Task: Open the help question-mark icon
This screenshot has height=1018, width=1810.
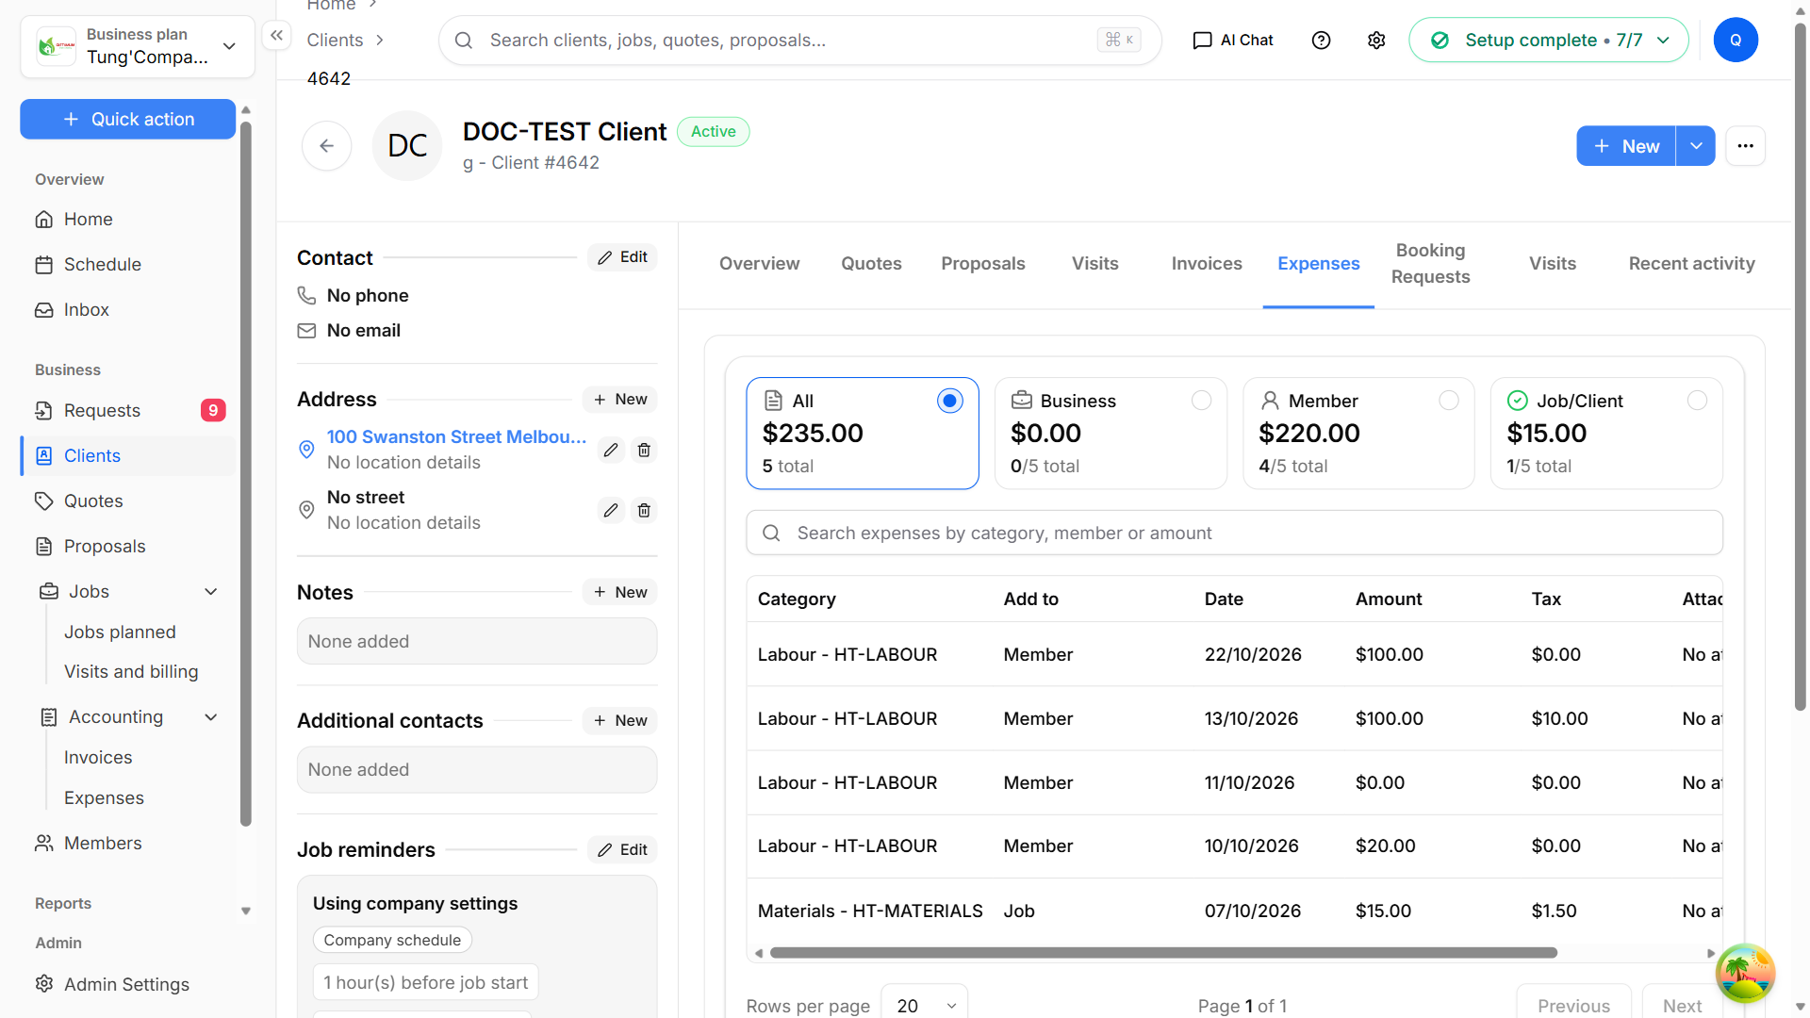Action: [1321, 41]
